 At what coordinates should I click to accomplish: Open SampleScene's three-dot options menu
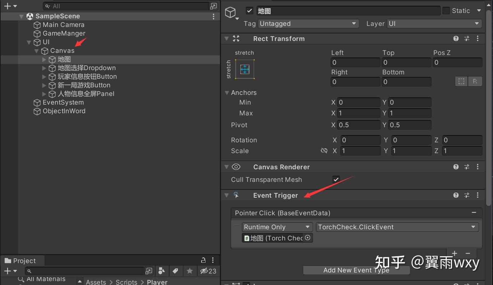[213, 16]
